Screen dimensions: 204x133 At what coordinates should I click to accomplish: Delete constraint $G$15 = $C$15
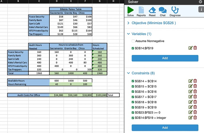point(195,86)
